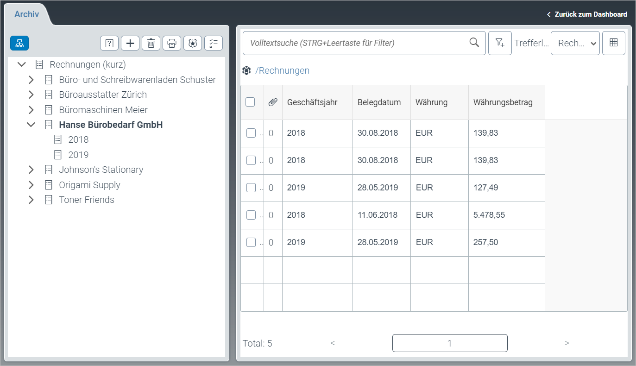Expand the Toner Friends folder
This screenshot has height=366, width=636.
coord(31,200)
